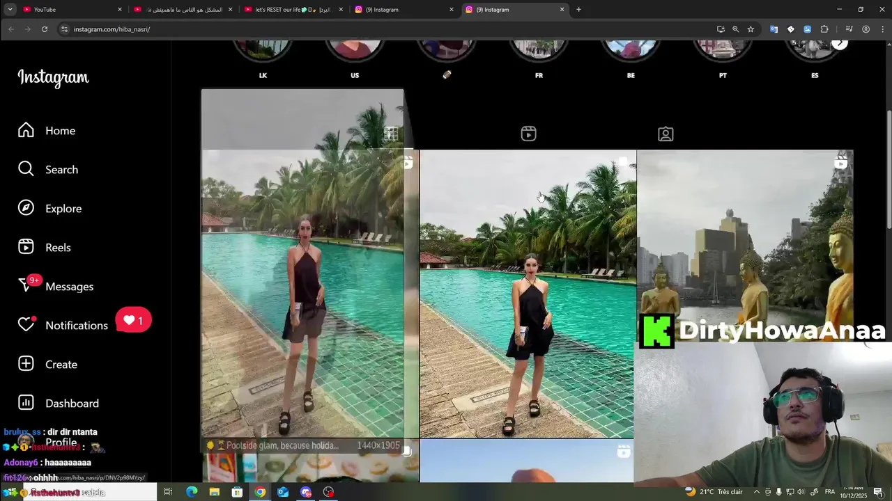892x501 pixels.
Task: Open the LK story highlight
Action: (x=263, y=58)
